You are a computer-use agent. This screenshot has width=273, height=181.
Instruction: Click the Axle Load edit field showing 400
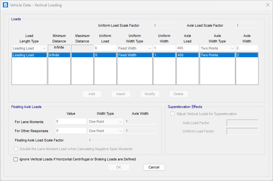(187, 48)
